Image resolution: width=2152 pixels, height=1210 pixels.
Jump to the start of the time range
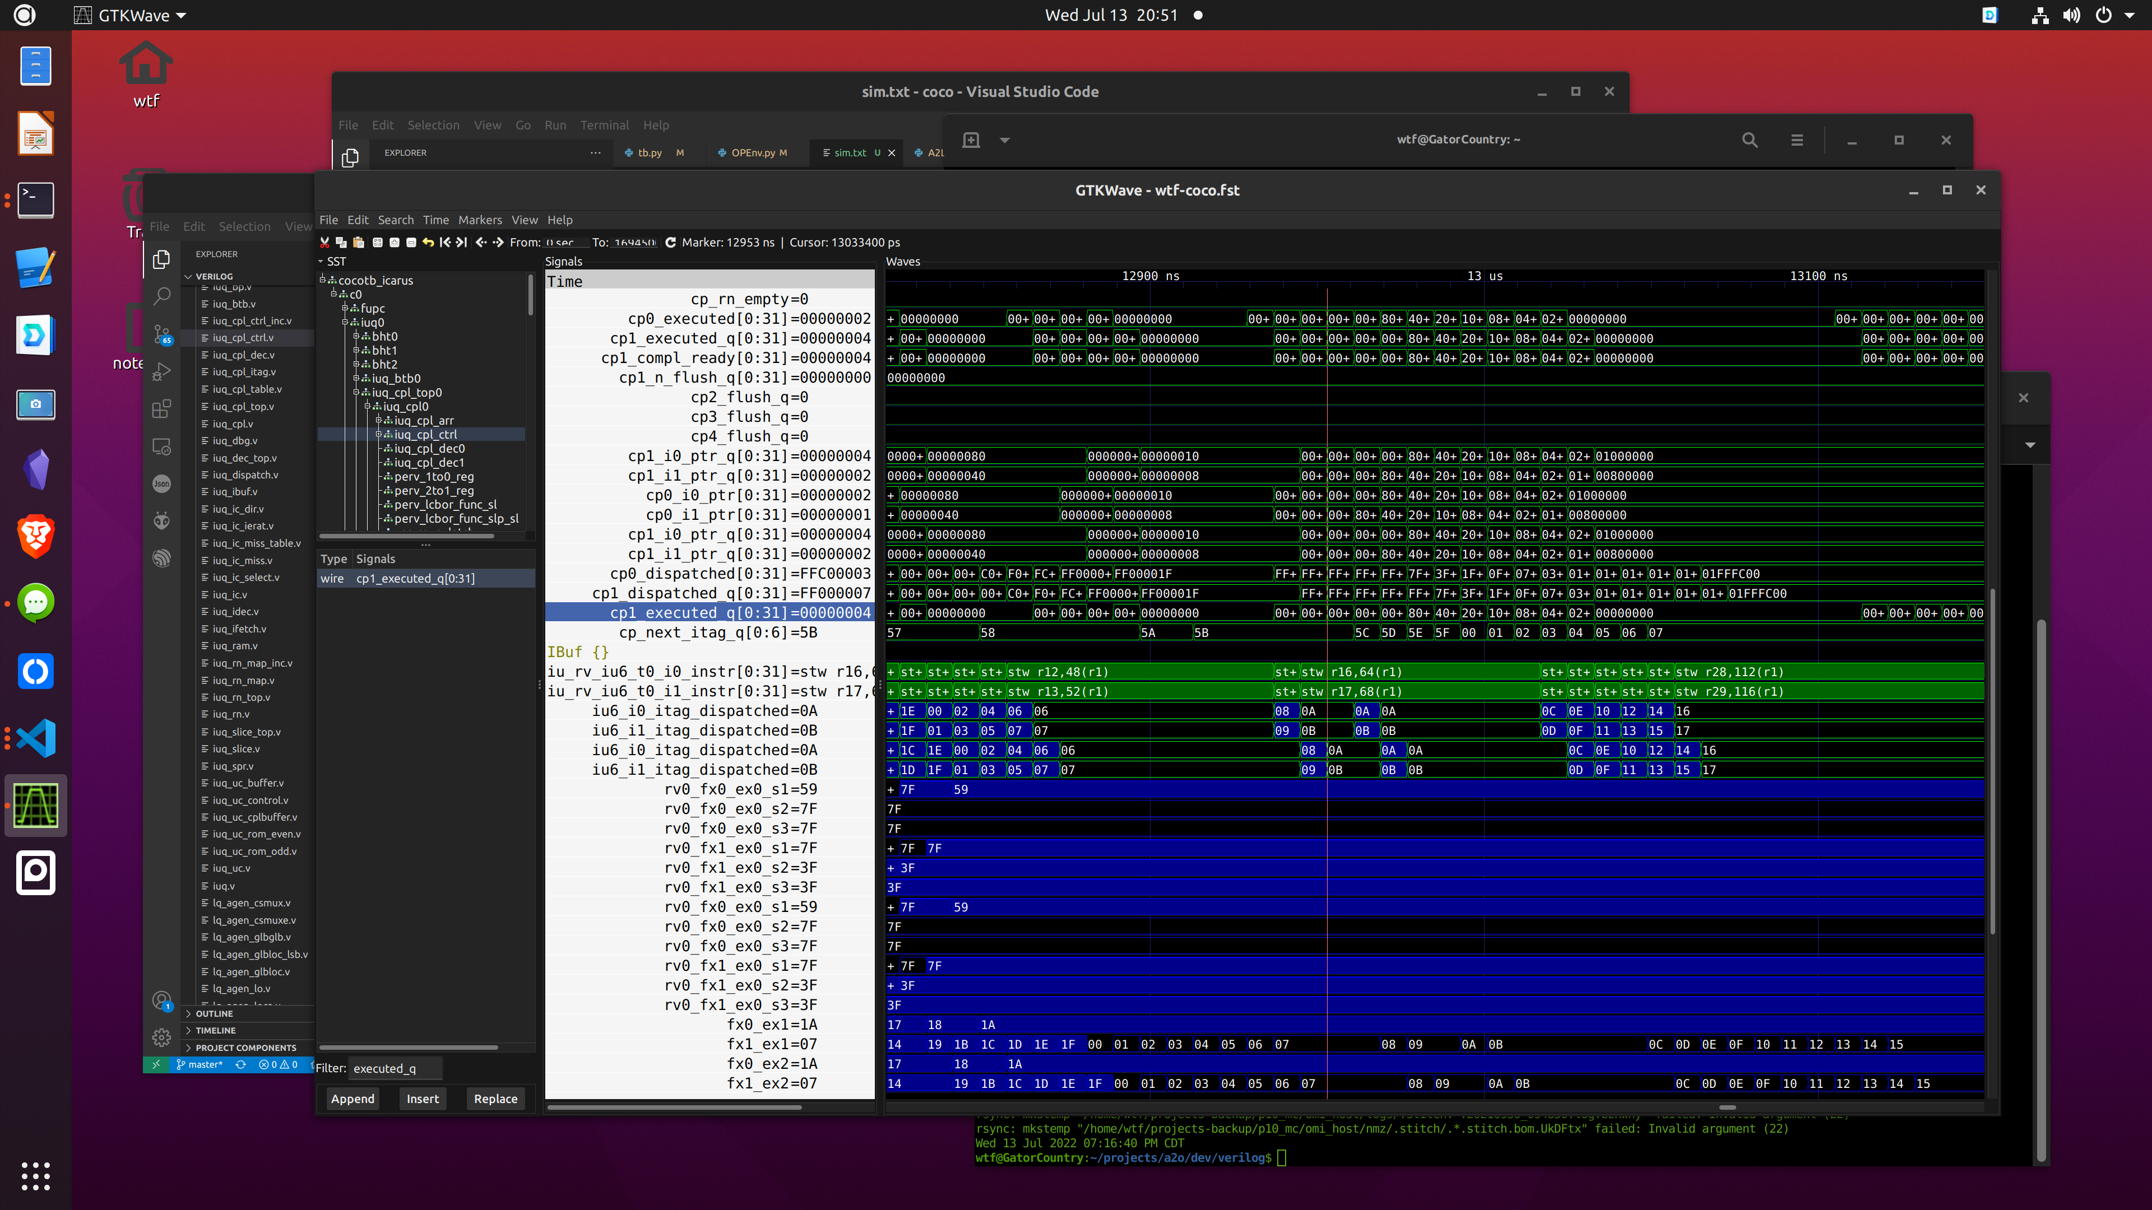(x=444, y=242)
